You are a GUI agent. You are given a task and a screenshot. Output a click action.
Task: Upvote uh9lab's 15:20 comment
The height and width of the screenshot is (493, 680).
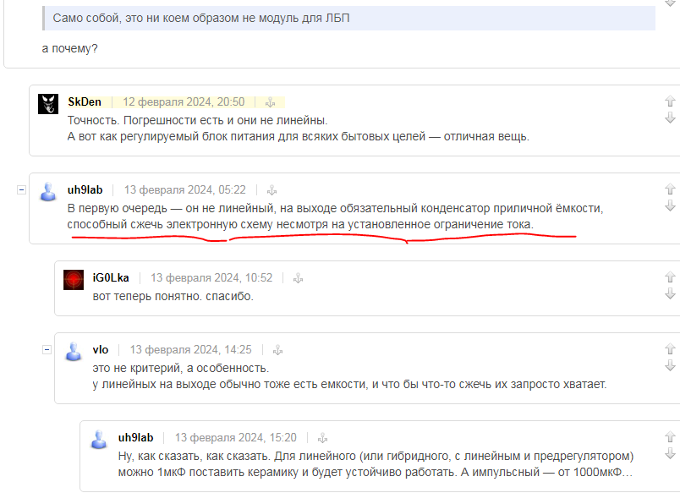click(670, 436)
